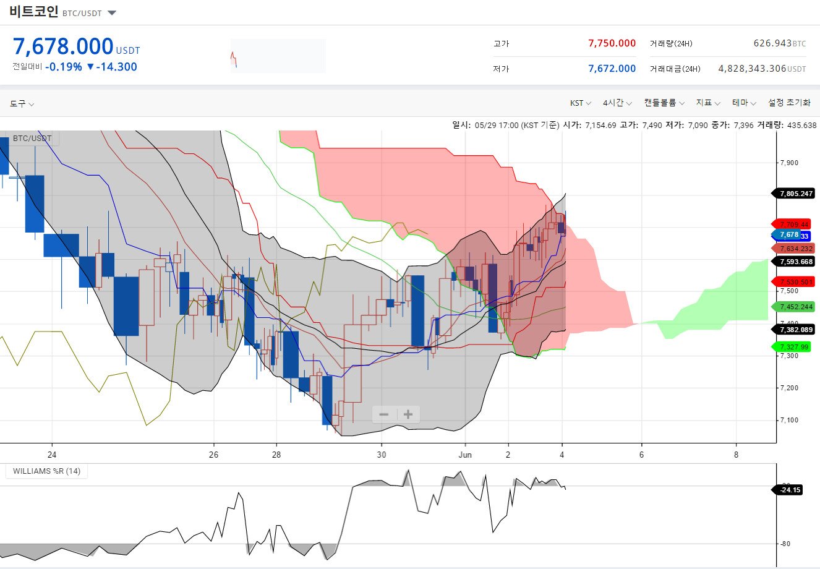The width and height of the screenshot is (820, 569).
Task: Open the 테마 theme dropdown
Action: 744,103
